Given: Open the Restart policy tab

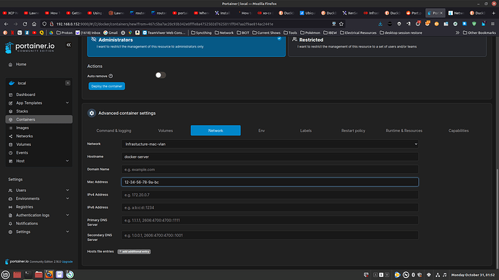Looking at the screenshot, I should pos(353,131).
